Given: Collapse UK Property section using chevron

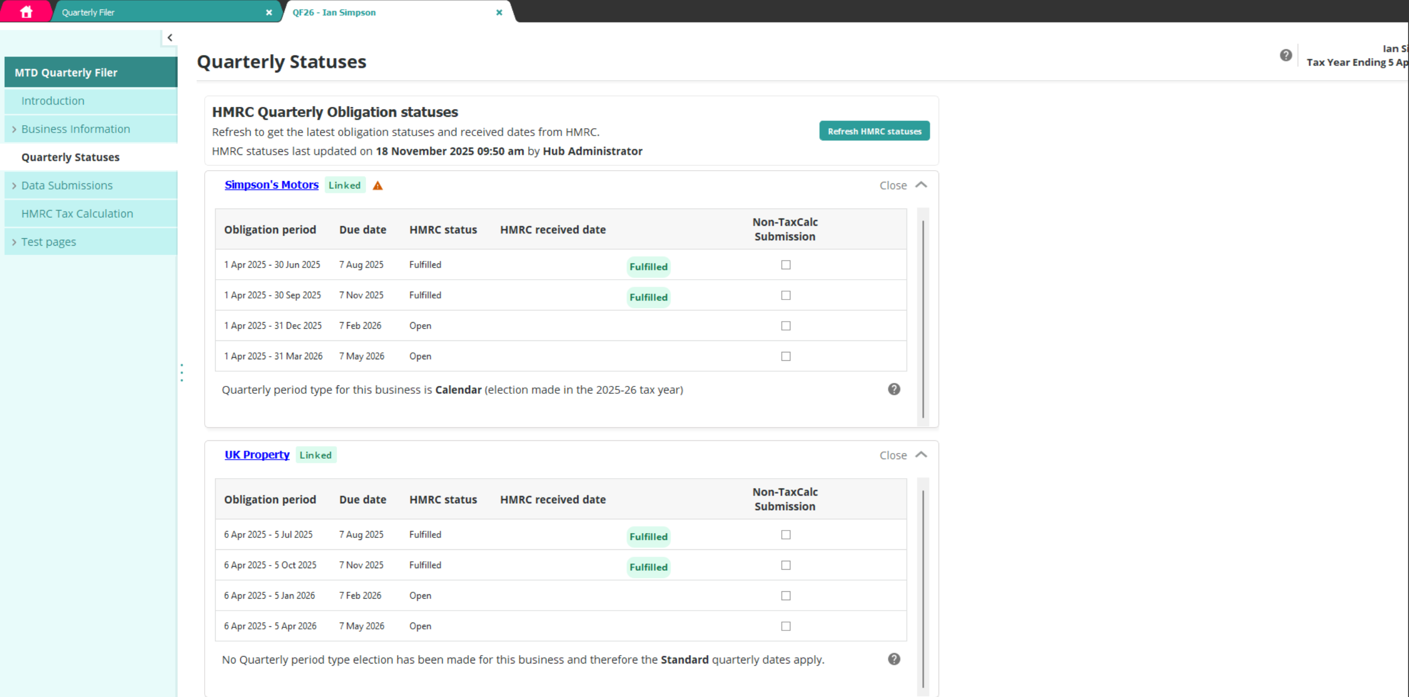Looking at the screenshot, I should point(921,454).
